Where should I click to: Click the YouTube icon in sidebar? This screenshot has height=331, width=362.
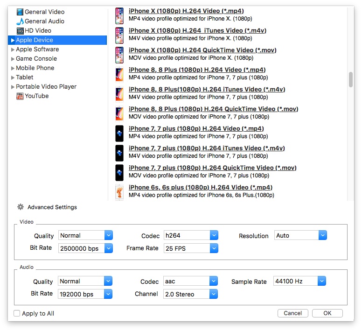coord(20,96)
